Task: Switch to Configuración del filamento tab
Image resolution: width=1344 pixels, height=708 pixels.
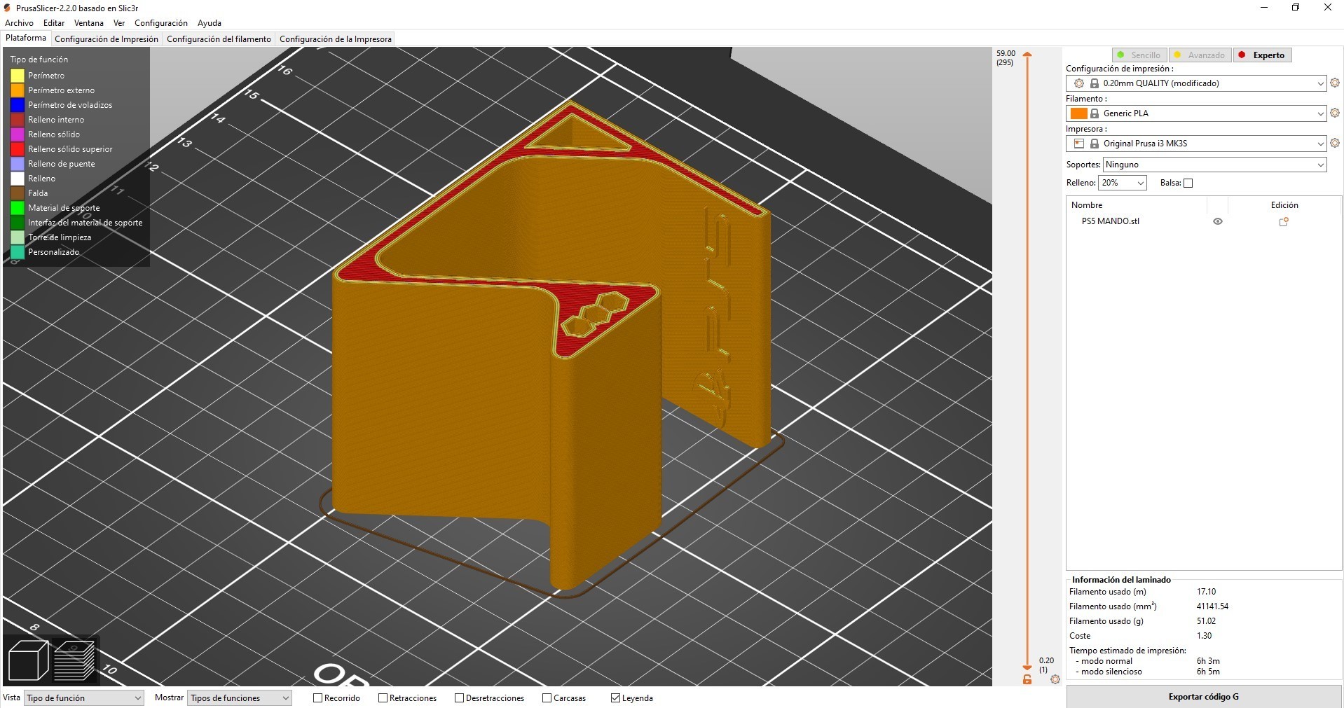Action: [x=219, y=39]
